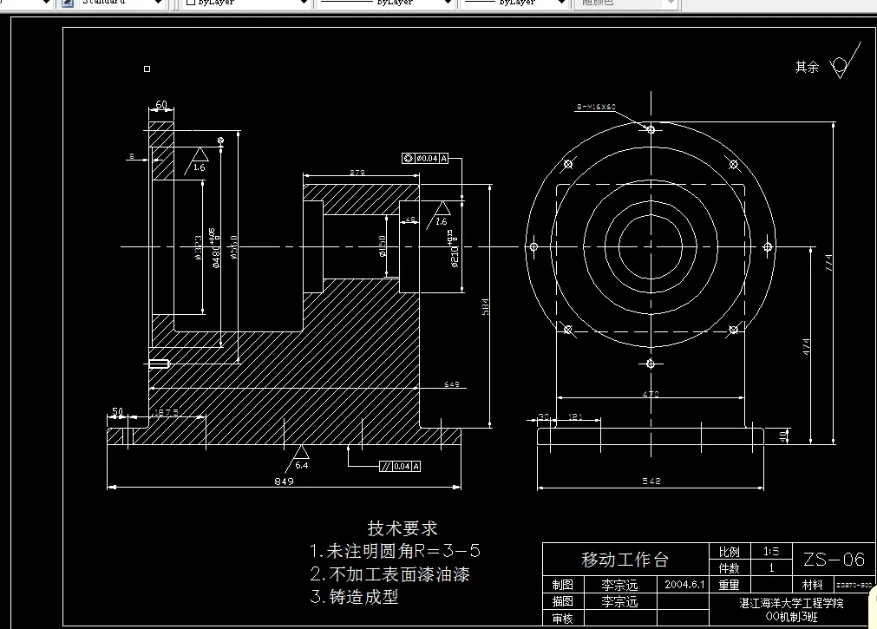Open the Standard text style dropdown
Screen dimensions: 877x629
[x=158, y=3]
